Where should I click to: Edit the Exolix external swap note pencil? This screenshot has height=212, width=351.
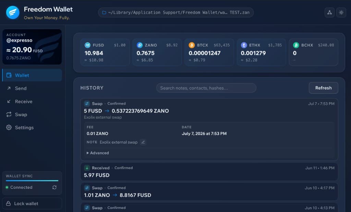coord(143,142)
